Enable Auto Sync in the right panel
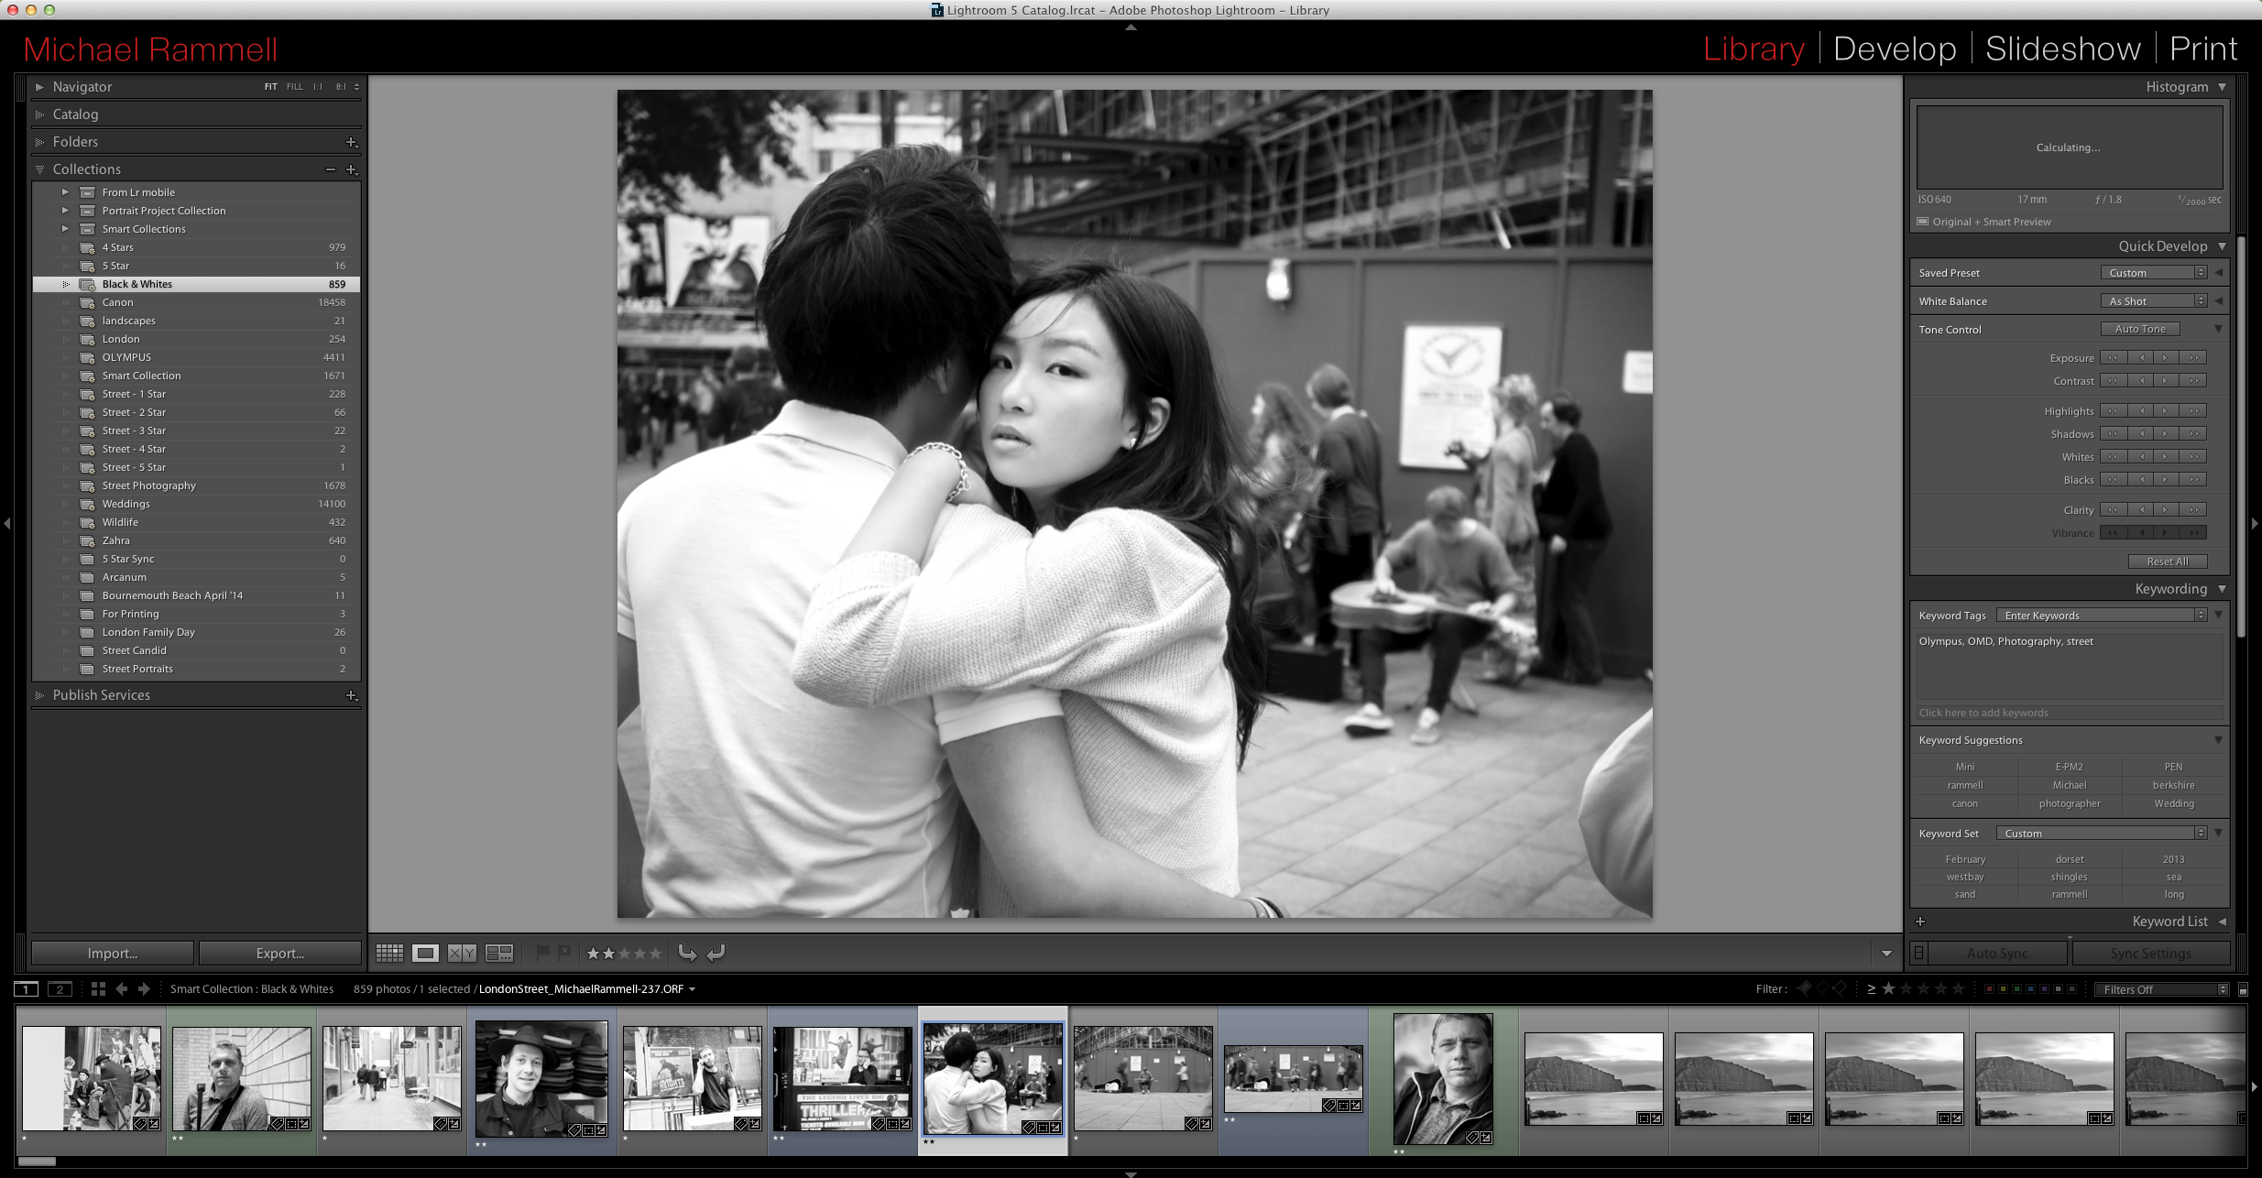The height and width of the screenshot is (1178, 2262). click(x=1998, y=953)
